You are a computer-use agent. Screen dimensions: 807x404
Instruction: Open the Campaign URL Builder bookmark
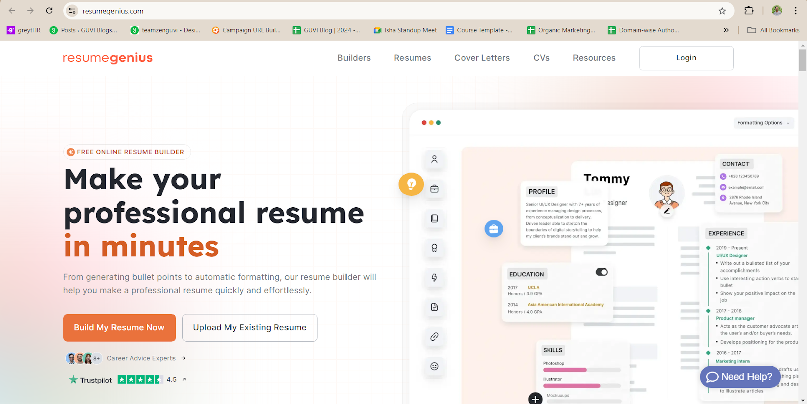247,30
